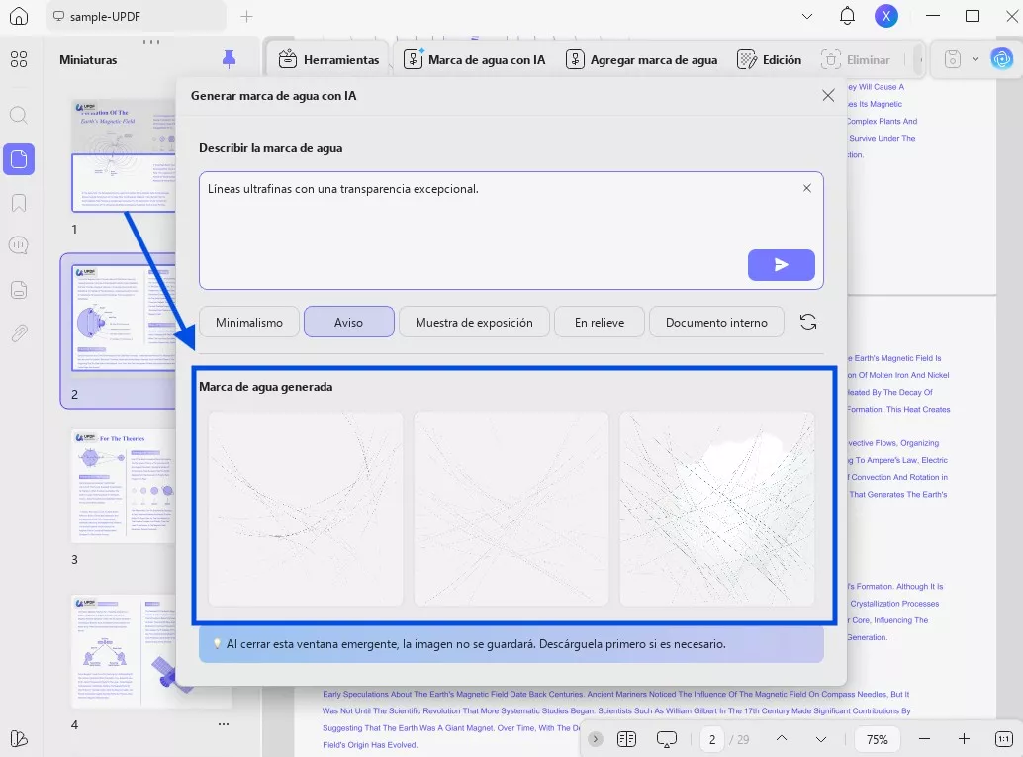Open the sample-UPDF document tab
The width and height of the screenshot is (1023, 757).
pos(136,16)
